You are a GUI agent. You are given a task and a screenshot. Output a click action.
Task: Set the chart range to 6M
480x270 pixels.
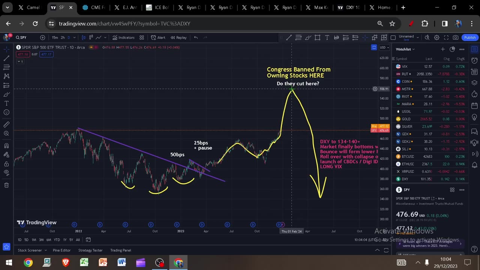coord(49,240)
